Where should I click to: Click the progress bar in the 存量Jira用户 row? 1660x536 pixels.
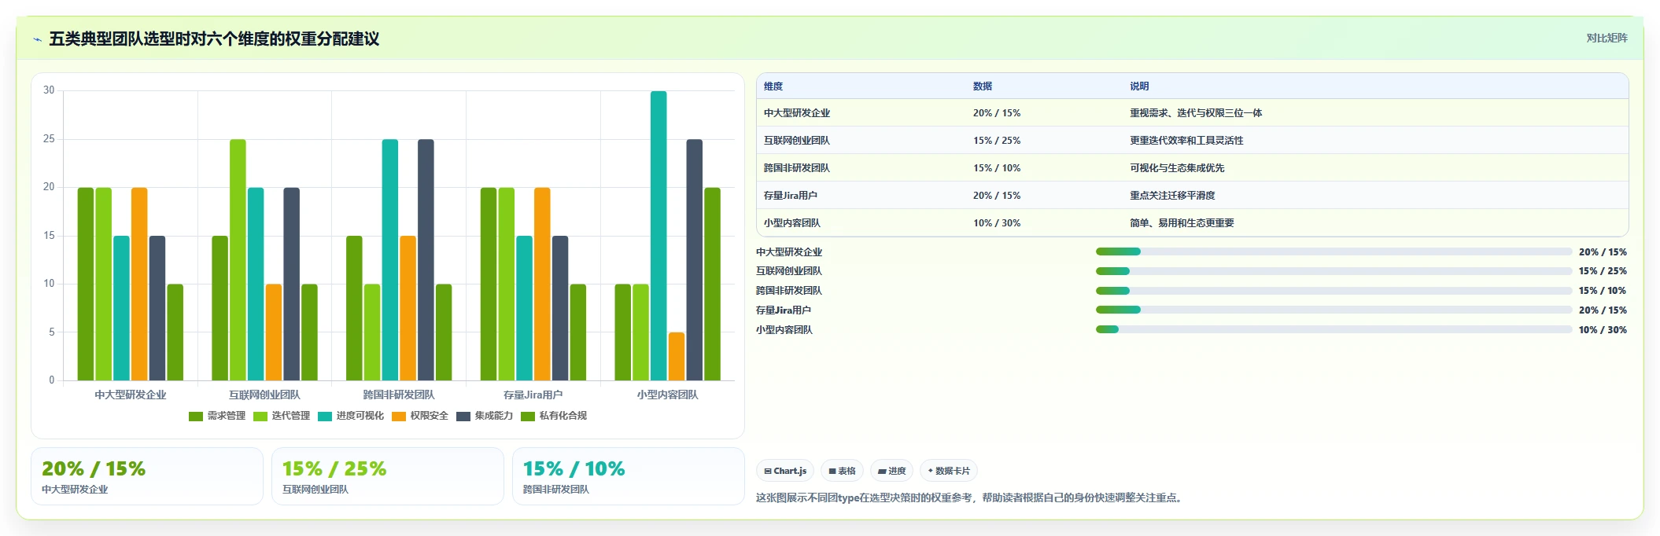coord(1334,310)
